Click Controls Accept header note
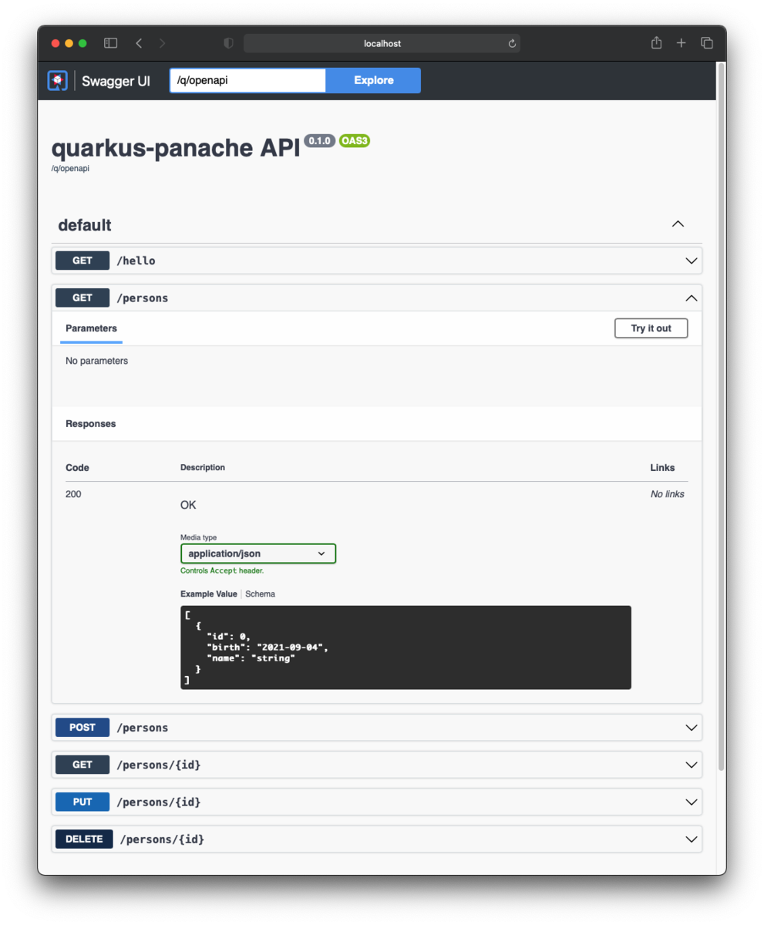Viewport: 764px width, 925px height. point(222,571)
